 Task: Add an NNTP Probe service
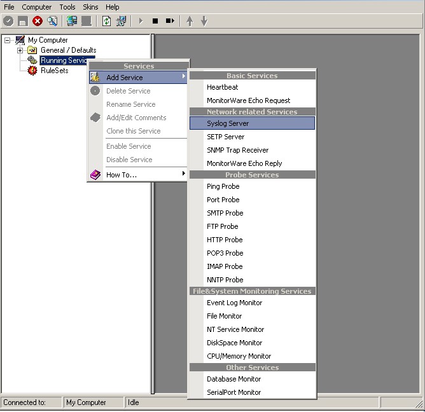tap(253, 280)
